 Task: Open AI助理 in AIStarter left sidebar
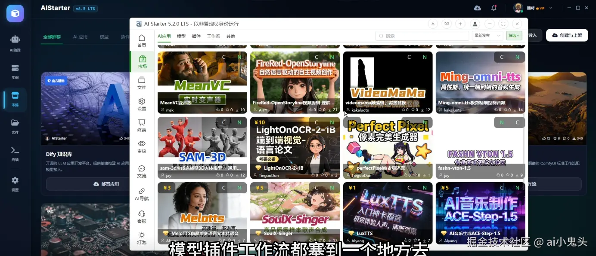(x=15, y=43)
